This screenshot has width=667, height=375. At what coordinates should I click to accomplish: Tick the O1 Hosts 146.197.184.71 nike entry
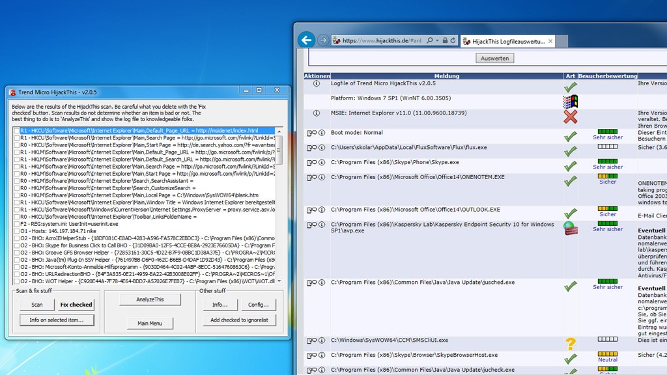16,231
